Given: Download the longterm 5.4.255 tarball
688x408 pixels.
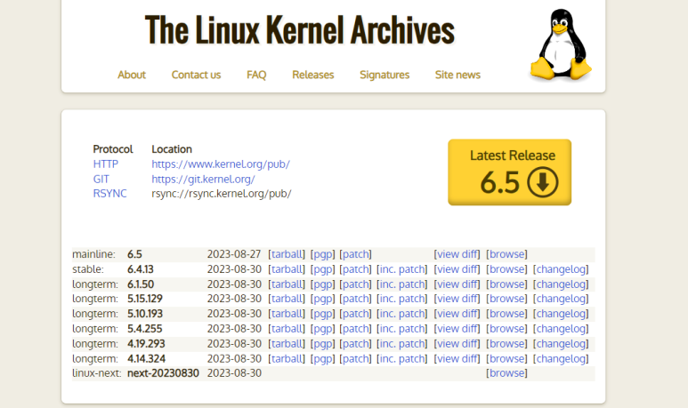Looking at the screenshot, I should pos(287,329).
